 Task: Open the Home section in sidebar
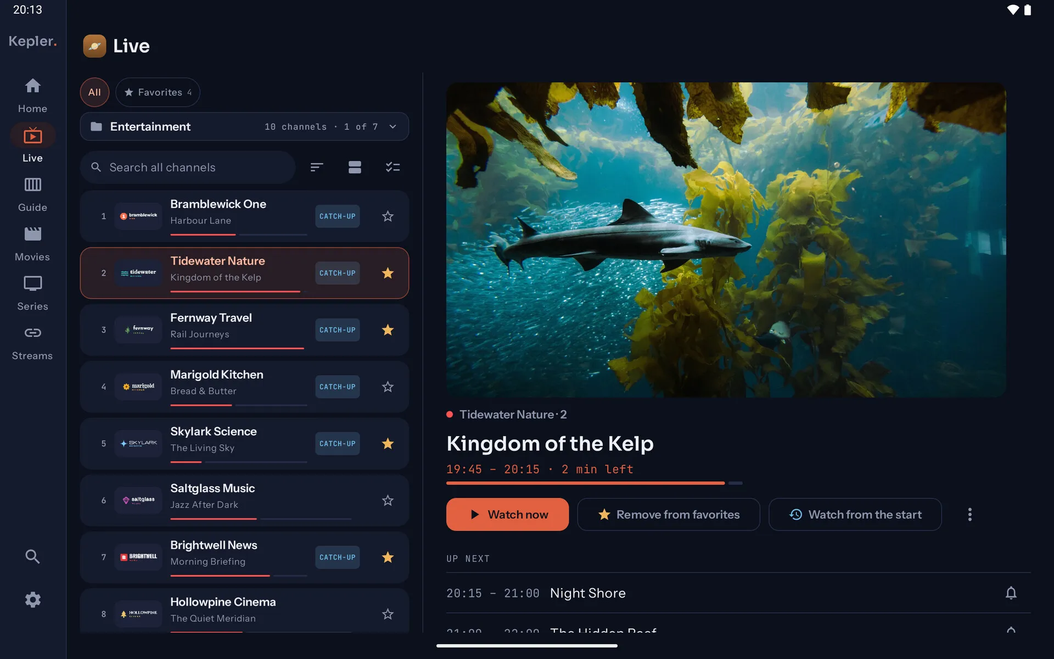click(x=32, y=96)
